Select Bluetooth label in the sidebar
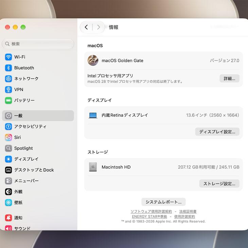 coord(24,68)
